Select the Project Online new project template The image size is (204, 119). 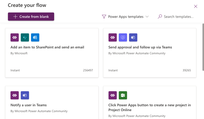(150, 107)
